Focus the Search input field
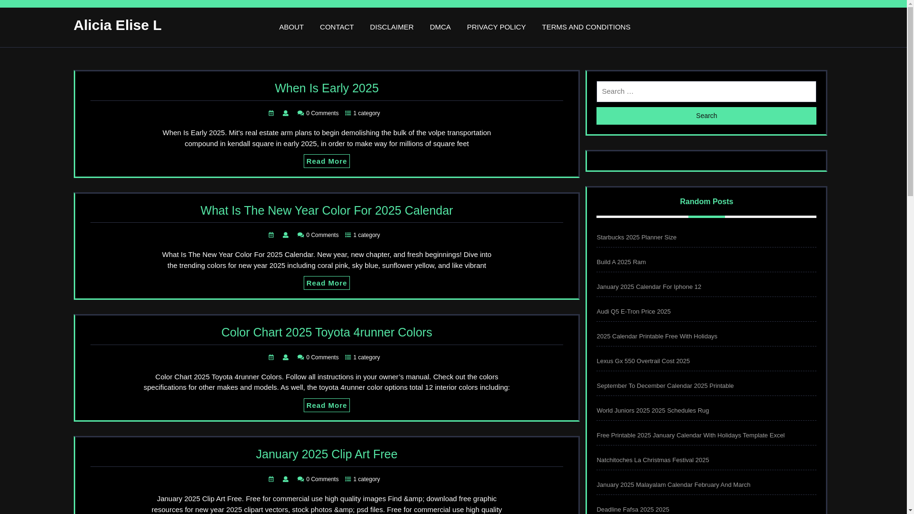The height and width of the screenshot is (514, 914). point(706,91)
